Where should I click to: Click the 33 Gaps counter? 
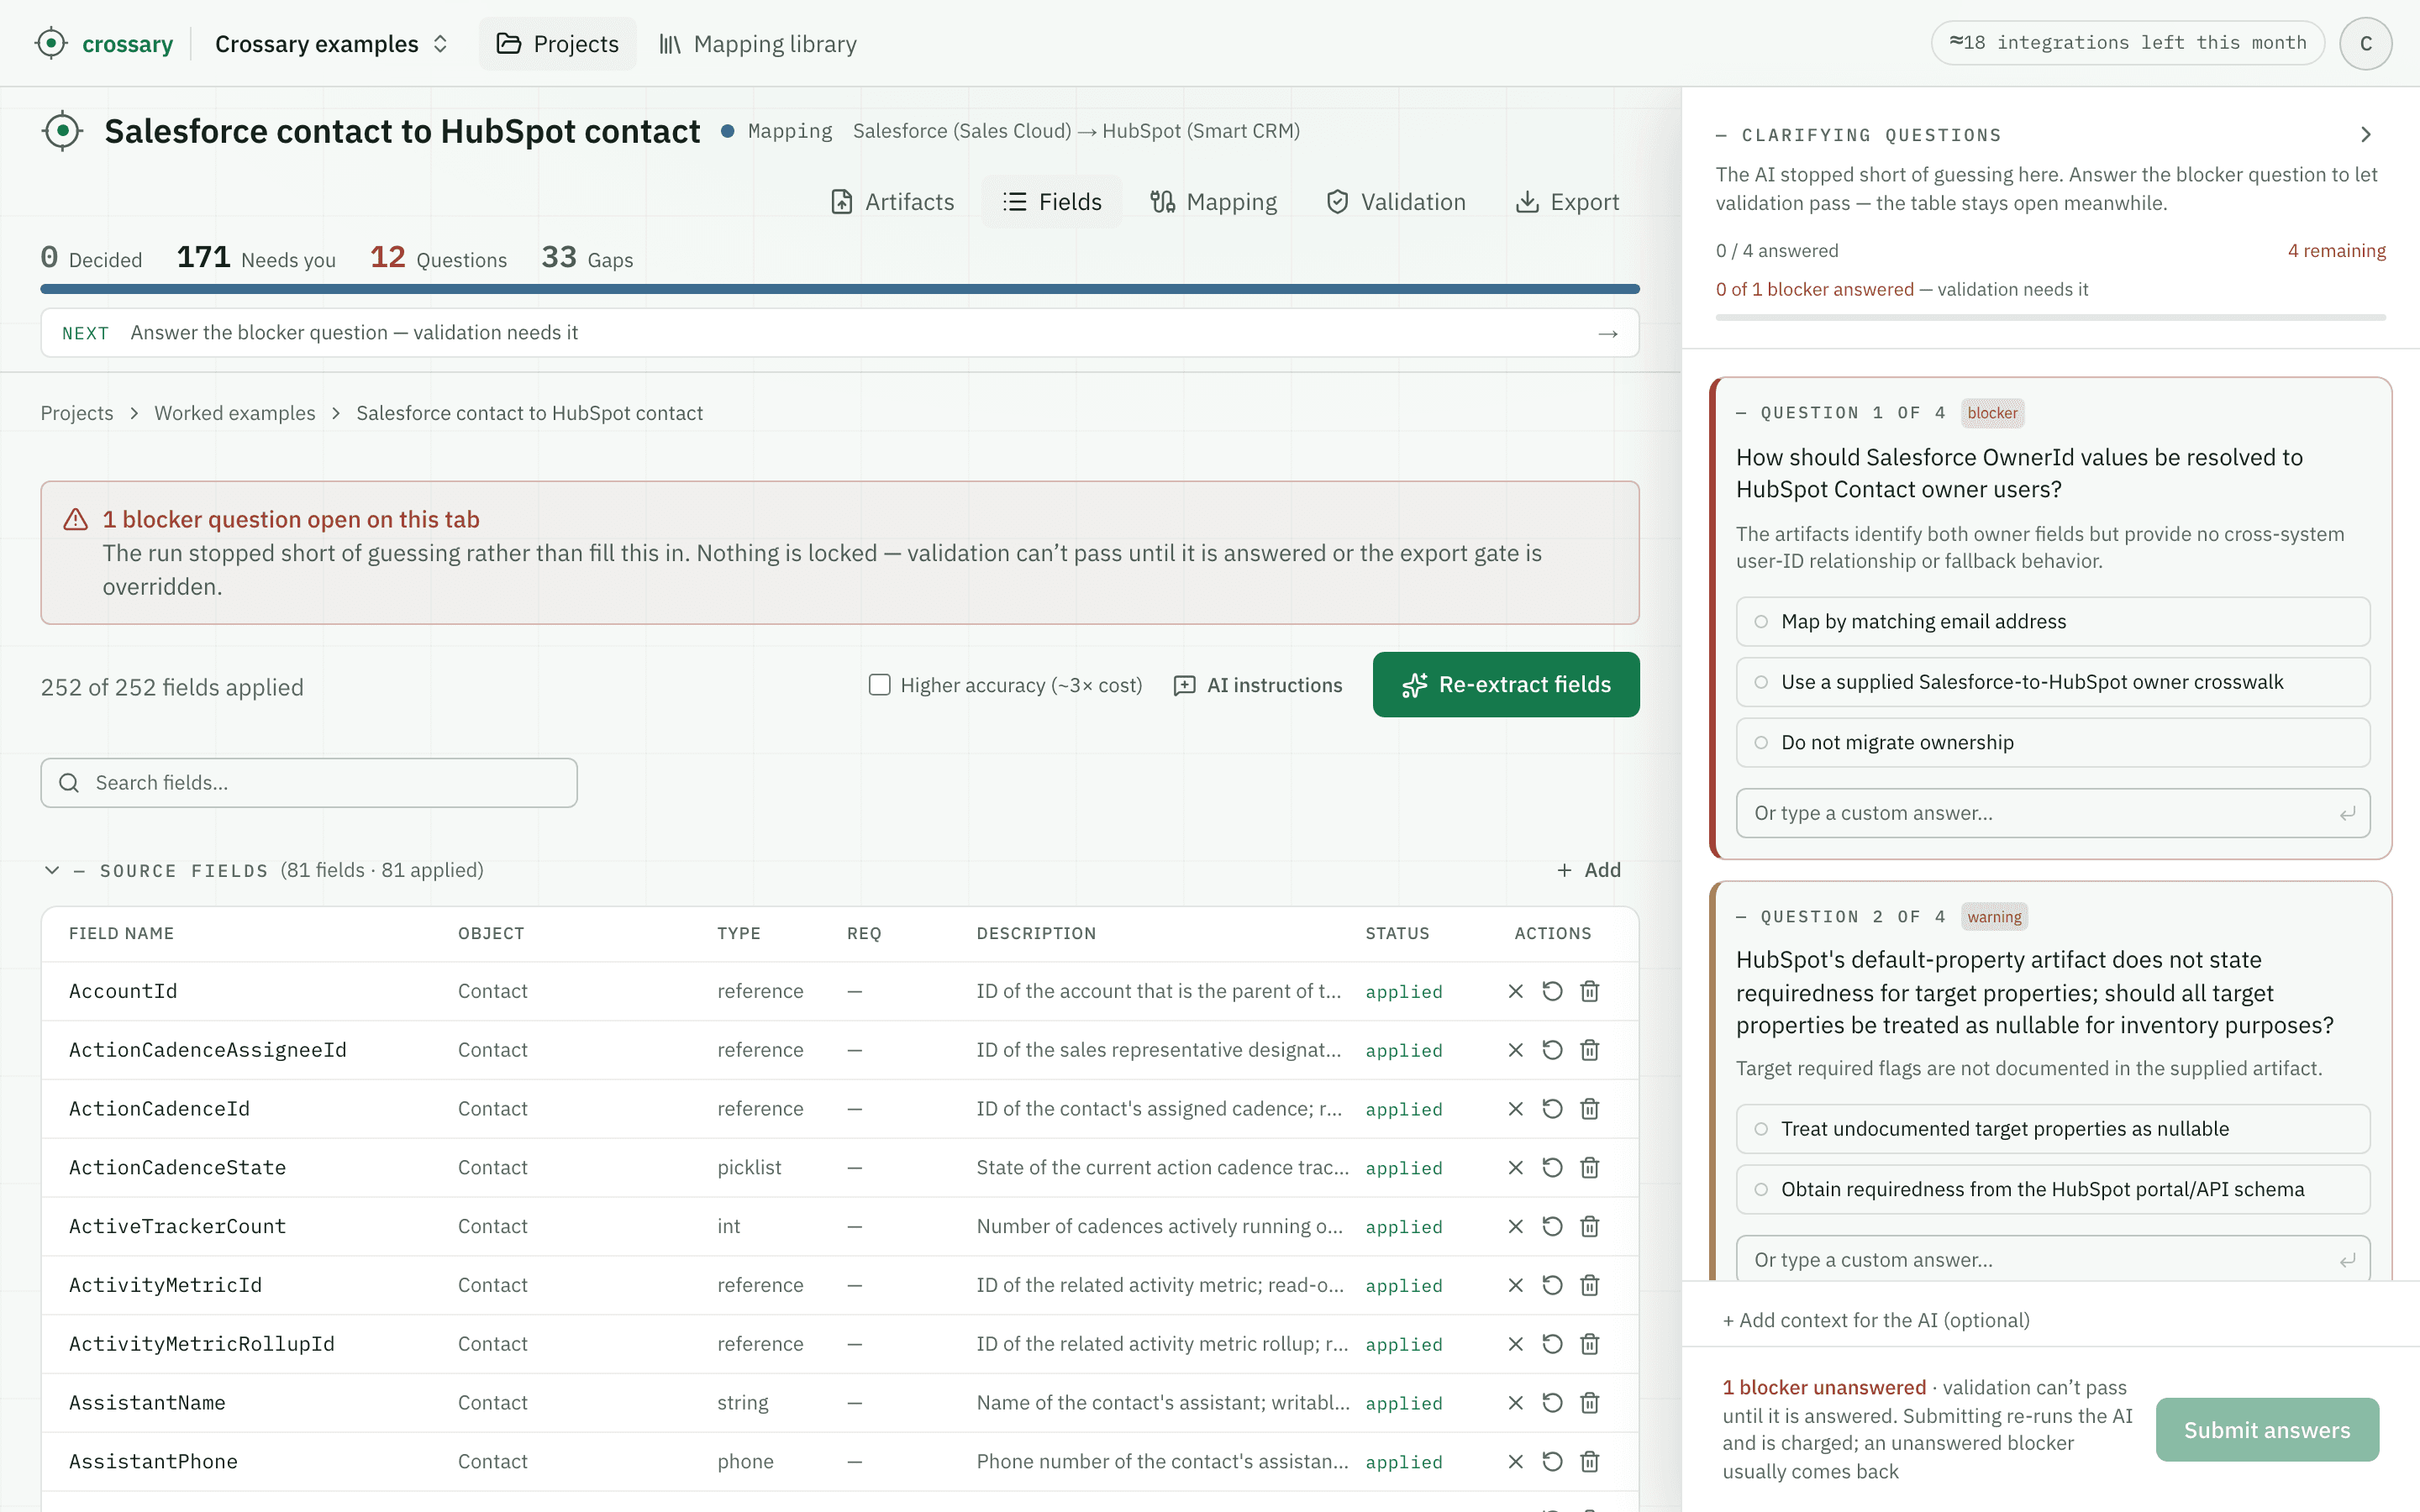click(587, 258)
